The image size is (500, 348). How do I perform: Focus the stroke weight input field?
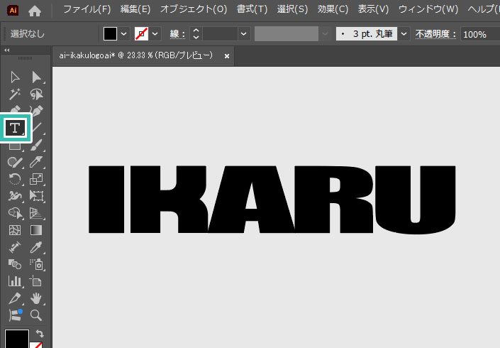click(220, 33)
